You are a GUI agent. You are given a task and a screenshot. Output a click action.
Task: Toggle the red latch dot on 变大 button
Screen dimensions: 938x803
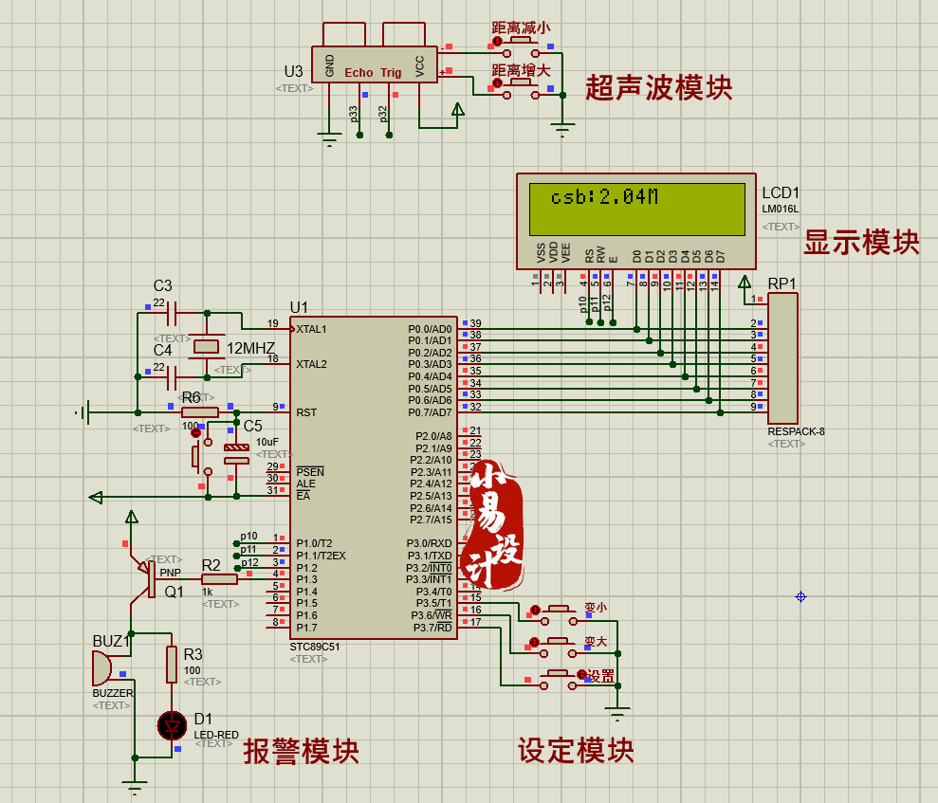coord(534,642)
